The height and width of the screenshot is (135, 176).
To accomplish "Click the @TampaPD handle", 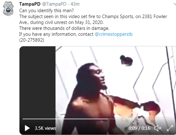I will (x=54, y=4).
